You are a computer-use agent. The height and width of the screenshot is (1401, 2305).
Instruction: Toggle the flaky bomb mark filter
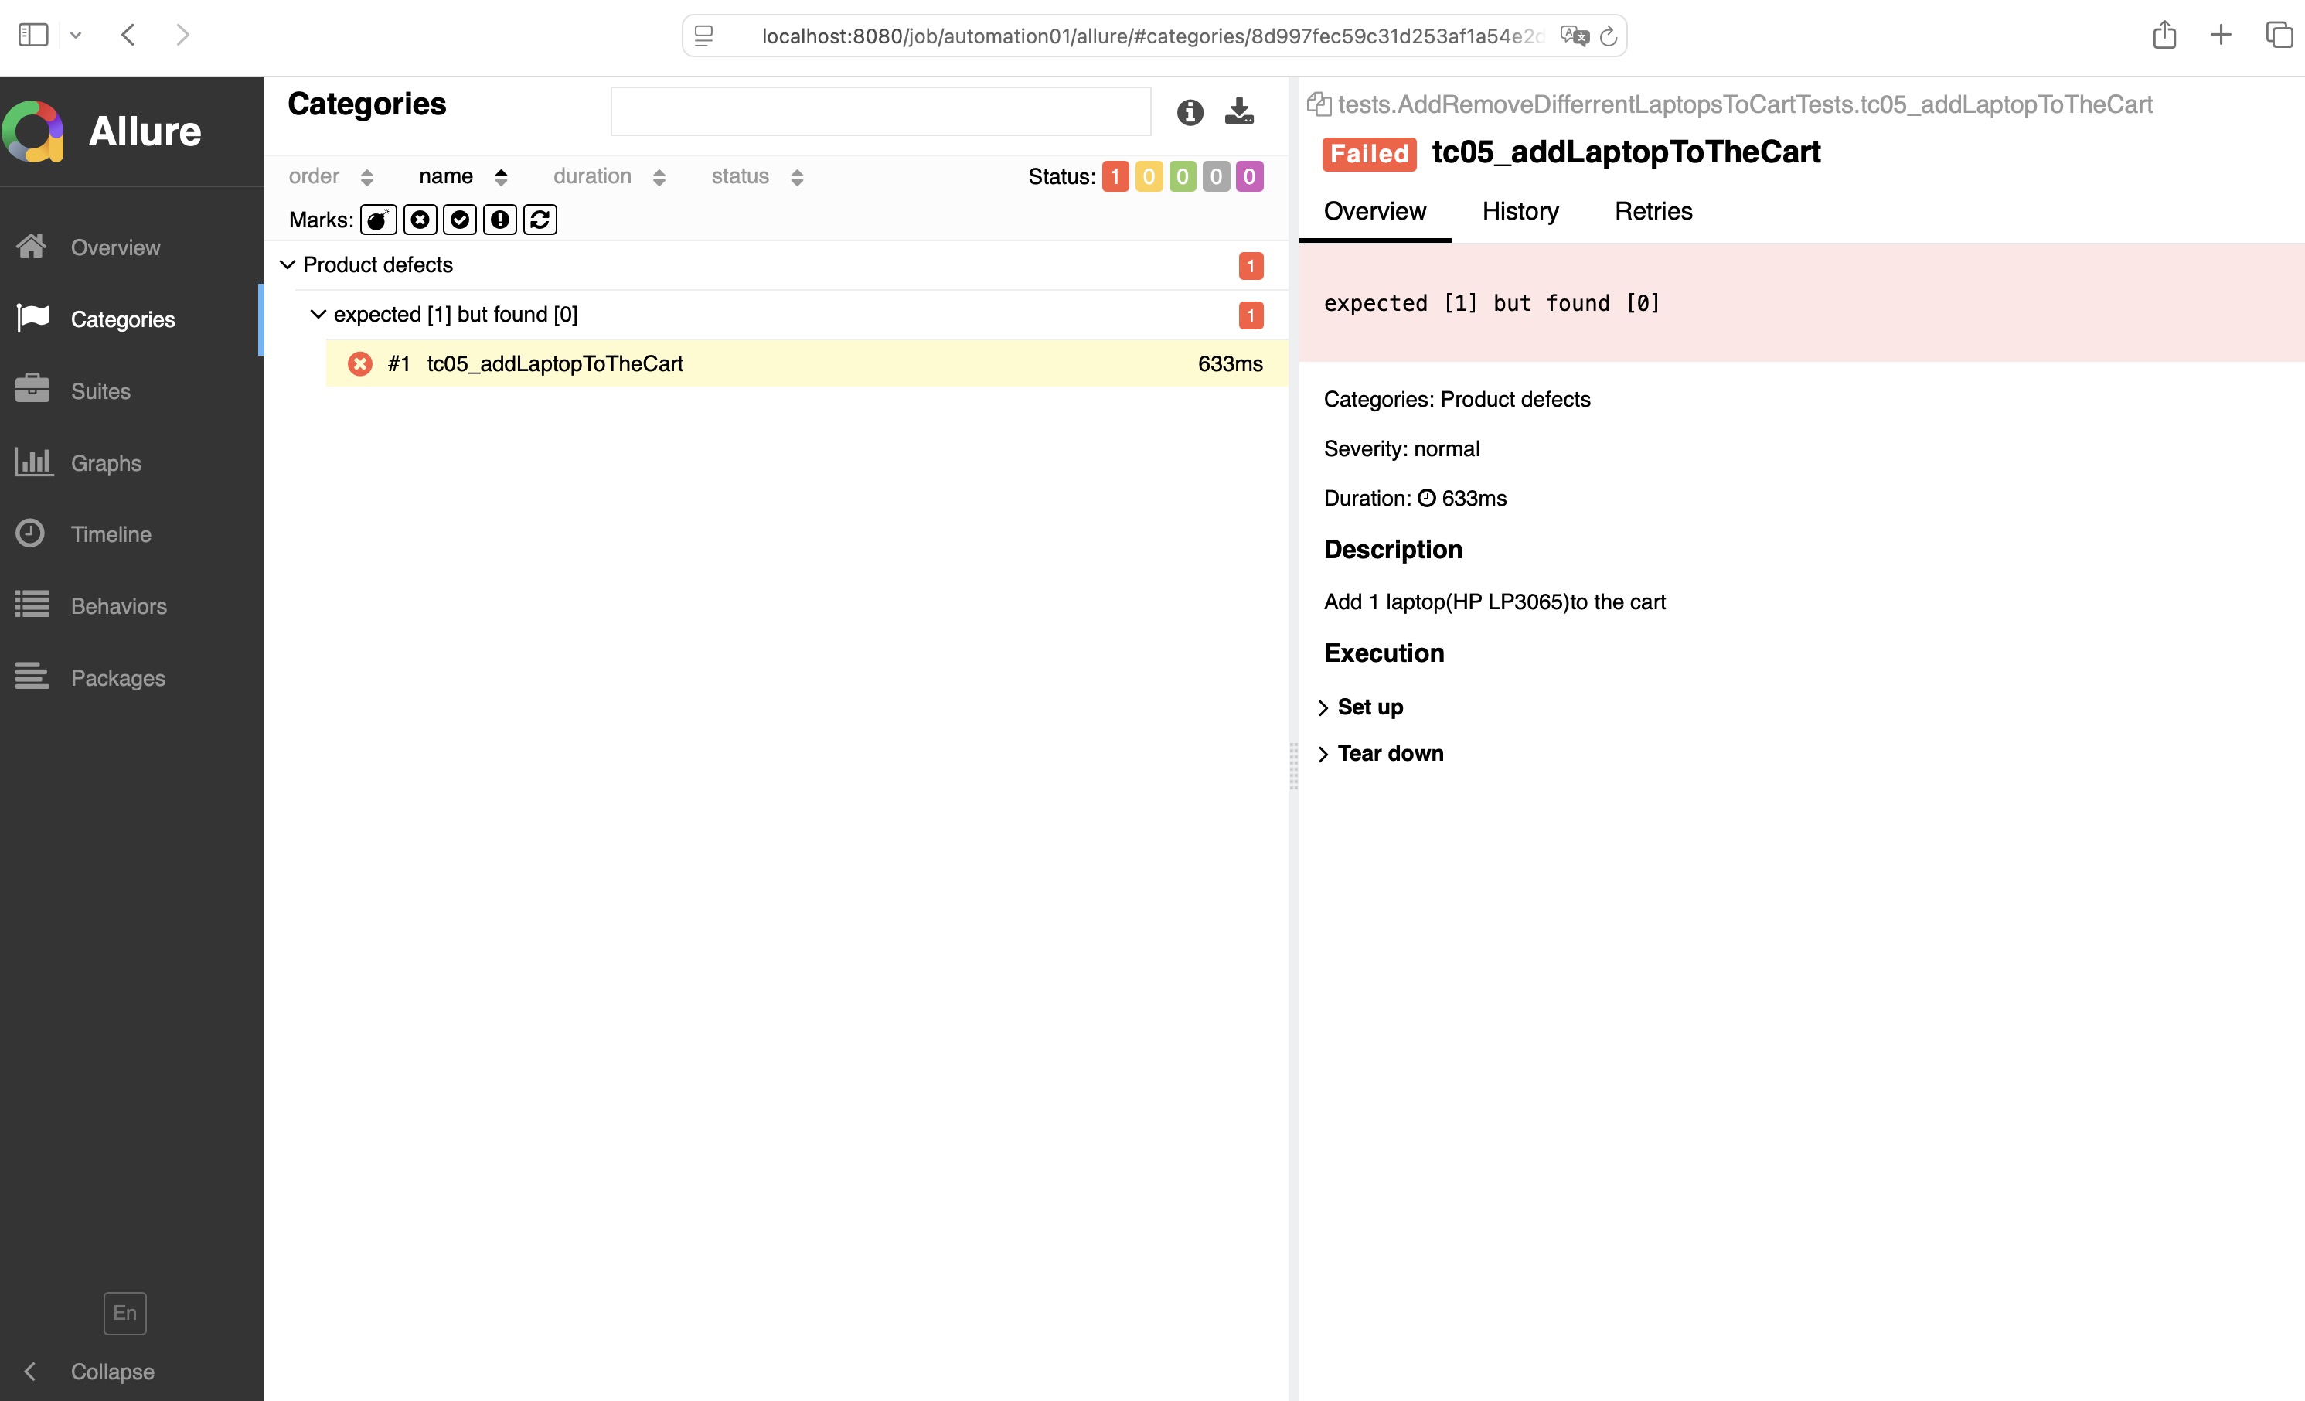tap(378, 220)
